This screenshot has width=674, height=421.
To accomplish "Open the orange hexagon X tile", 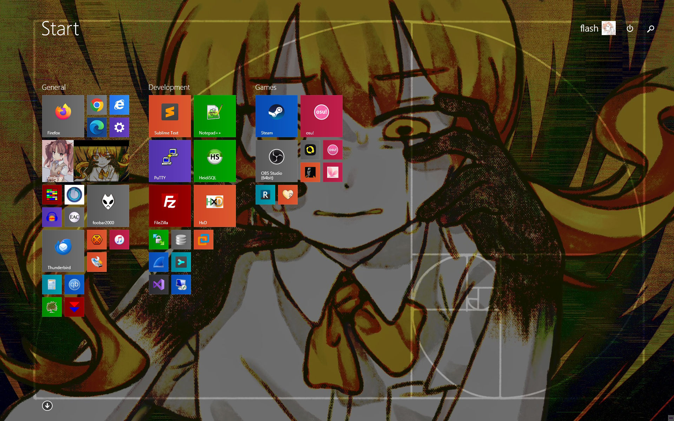I will pos(97,240).
